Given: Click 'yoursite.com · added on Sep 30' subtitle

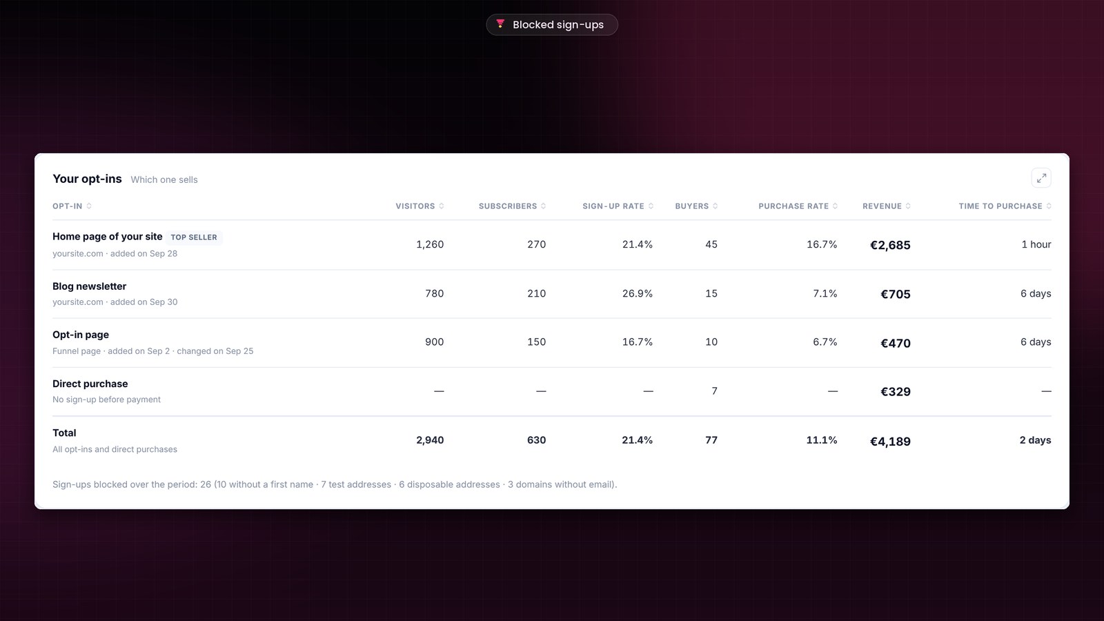Looking at the screenshot, I should (115, 302).
